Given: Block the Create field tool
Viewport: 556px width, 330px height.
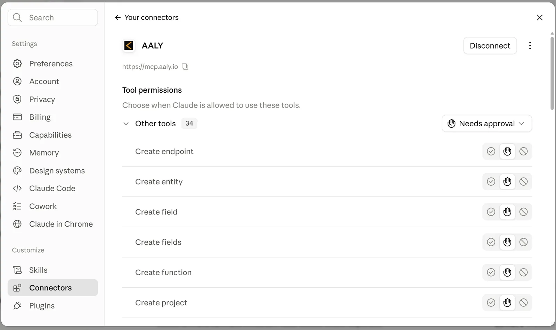Looking at the screenshot, I should [524, 212].
